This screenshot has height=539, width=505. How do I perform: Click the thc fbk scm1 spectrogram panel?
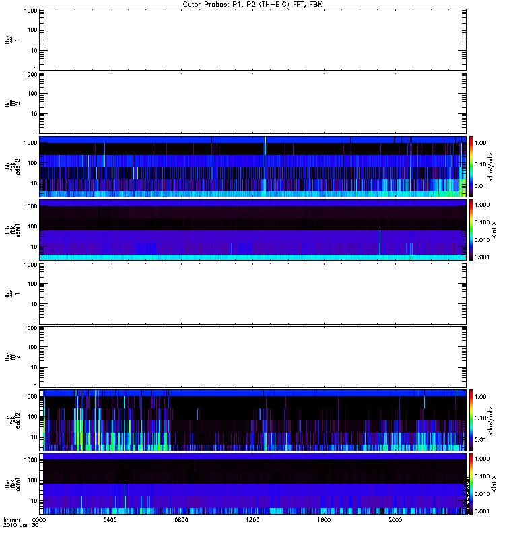coord(253,484)
